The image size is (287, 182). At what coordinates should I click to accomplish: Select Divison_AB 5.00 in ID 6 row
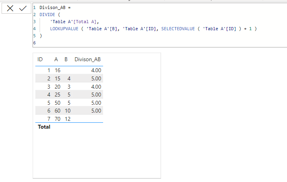tap(96, 111)
